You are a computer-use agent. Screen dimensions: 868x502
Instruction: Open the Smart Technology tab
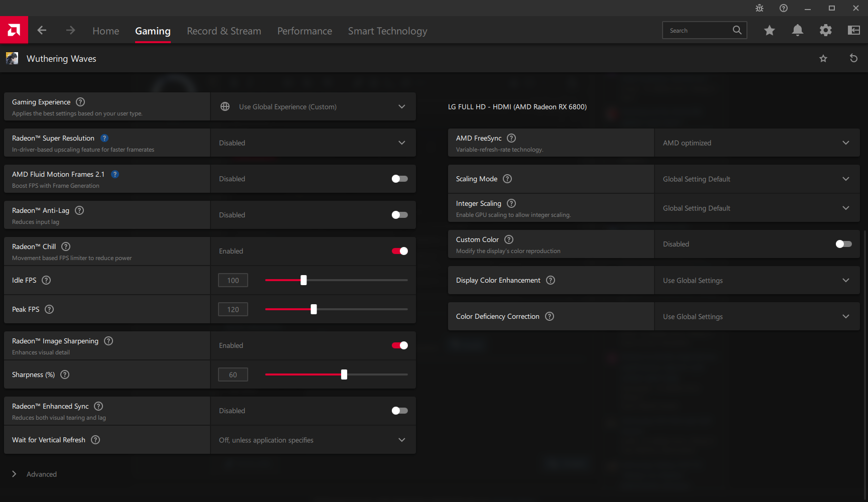(x=387, y=31)
